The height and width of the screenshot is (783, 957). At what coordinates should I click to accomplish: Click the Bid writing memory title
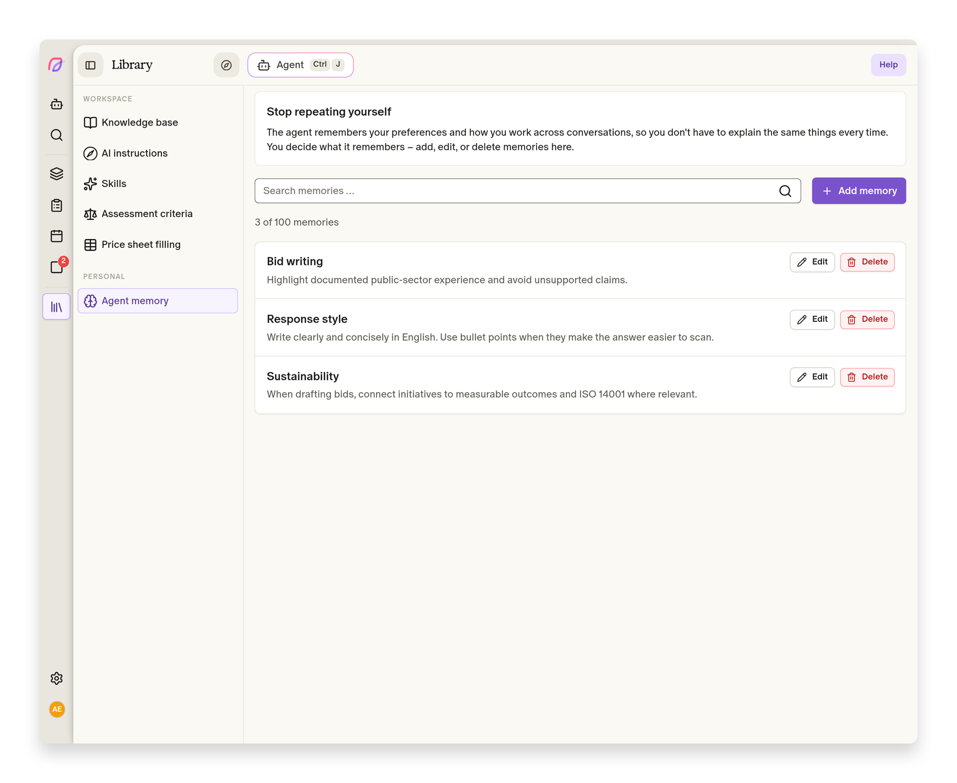tap(295, 262)
